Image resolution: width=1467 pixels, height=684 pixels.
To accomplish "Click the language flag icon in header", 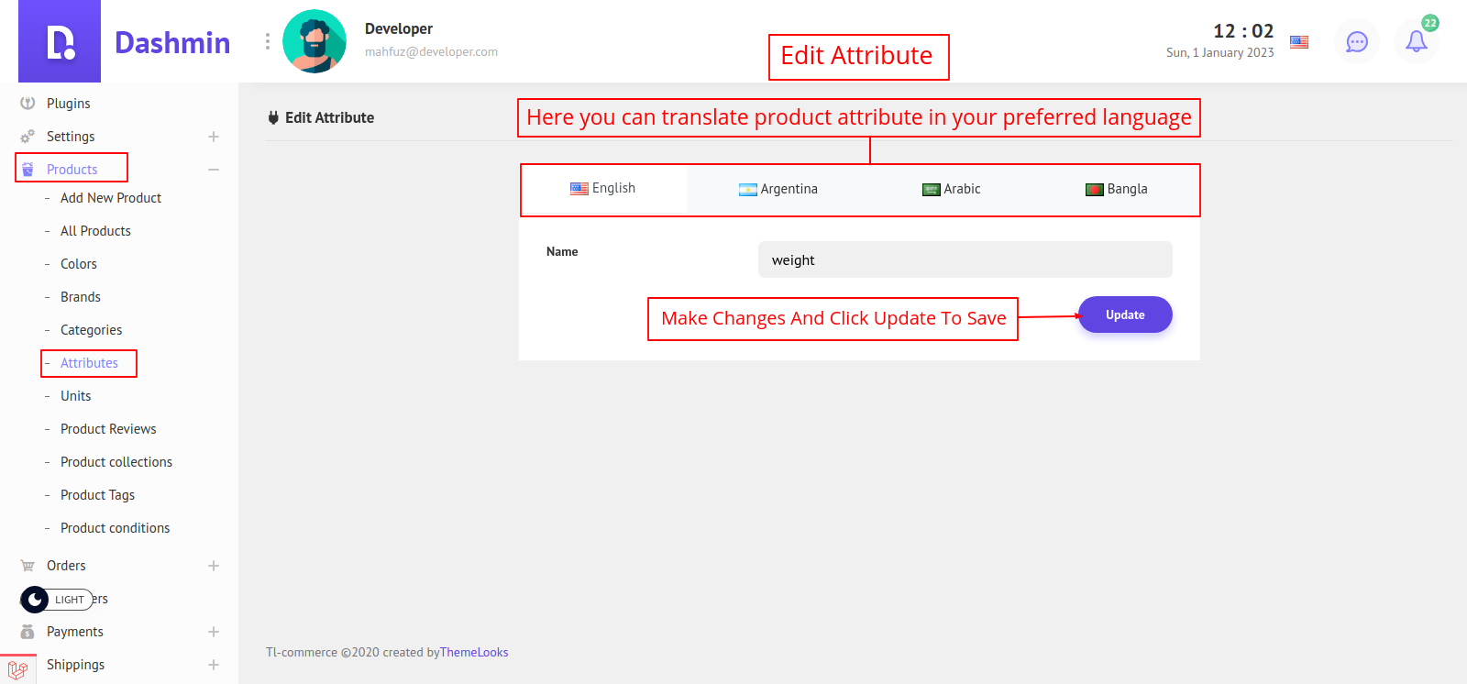I will [1298, 42].
